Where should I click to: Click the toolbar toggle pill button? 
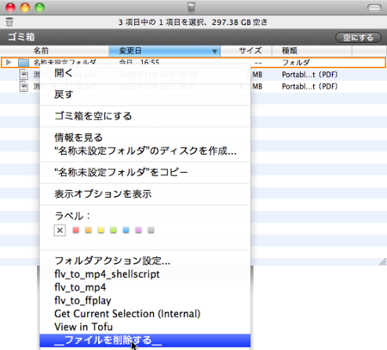coord(374,8)
